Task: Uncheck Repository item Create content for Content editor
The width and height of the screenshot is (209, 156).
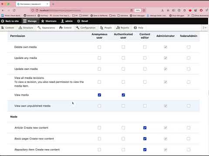Action: pos(145,149)
